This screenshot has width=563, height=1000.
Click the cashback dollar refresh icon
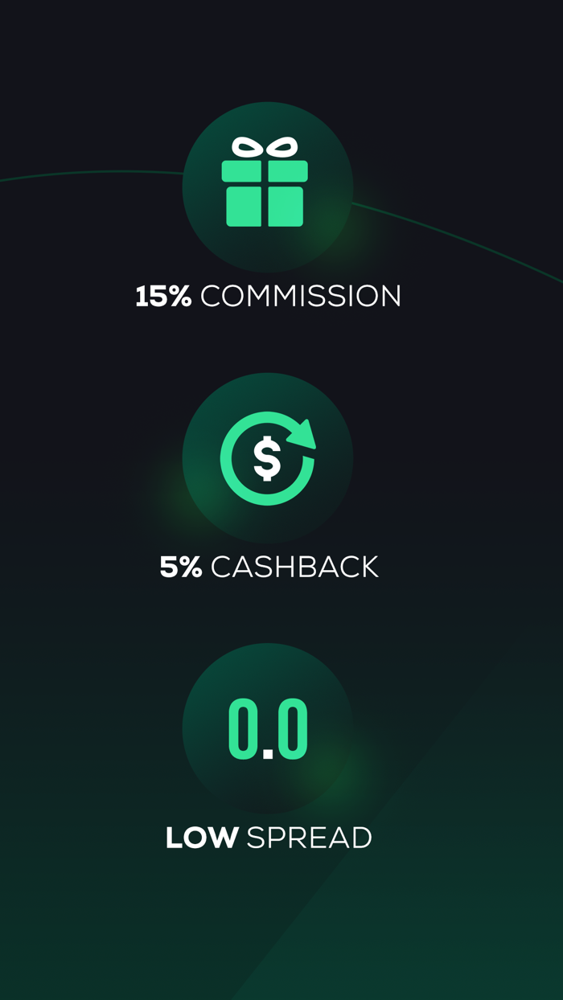point(268,458)
